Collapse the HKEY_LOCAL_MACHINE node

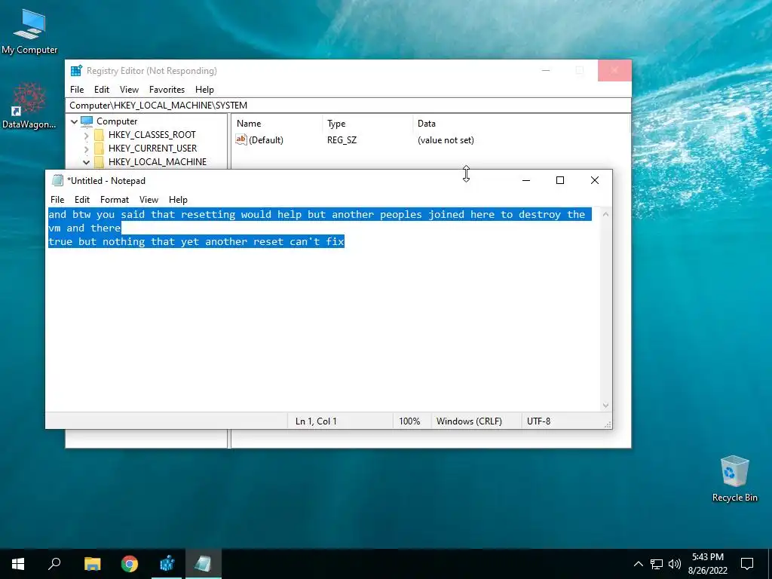(x=86, y=162)
